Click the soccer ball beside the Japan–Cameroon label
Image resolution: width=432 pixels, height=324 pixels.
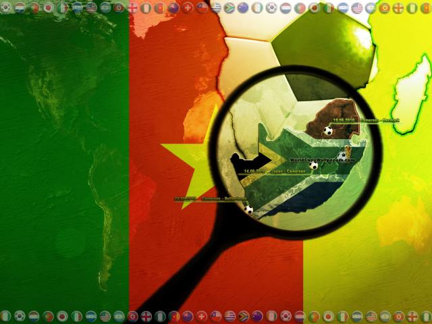coord(313,165)
